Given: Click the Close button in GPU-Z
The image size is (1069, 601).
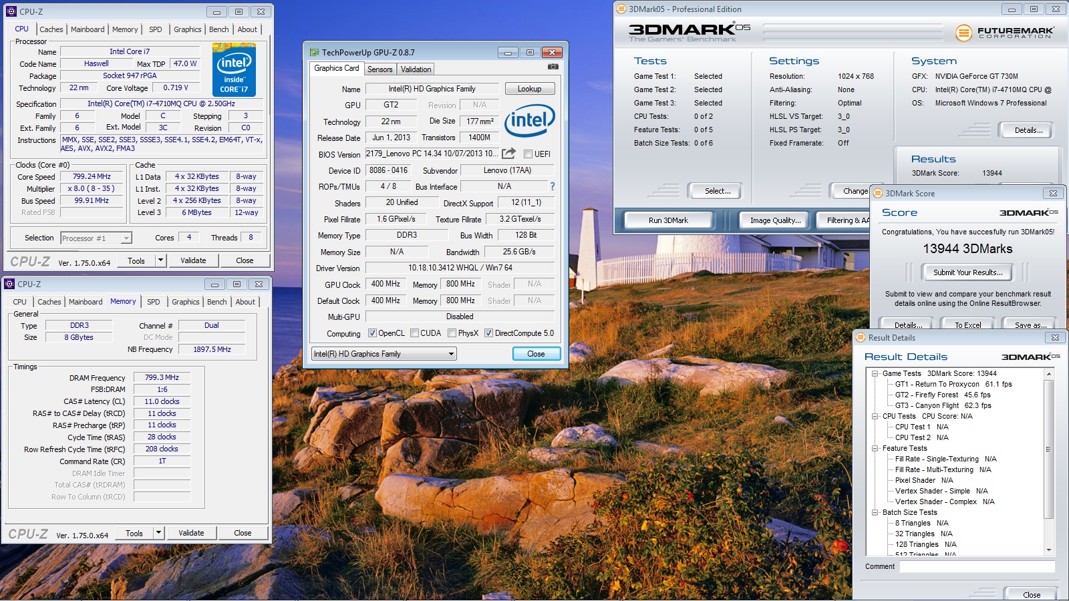Looking at the screenshot, I should [x=536, y=354].
